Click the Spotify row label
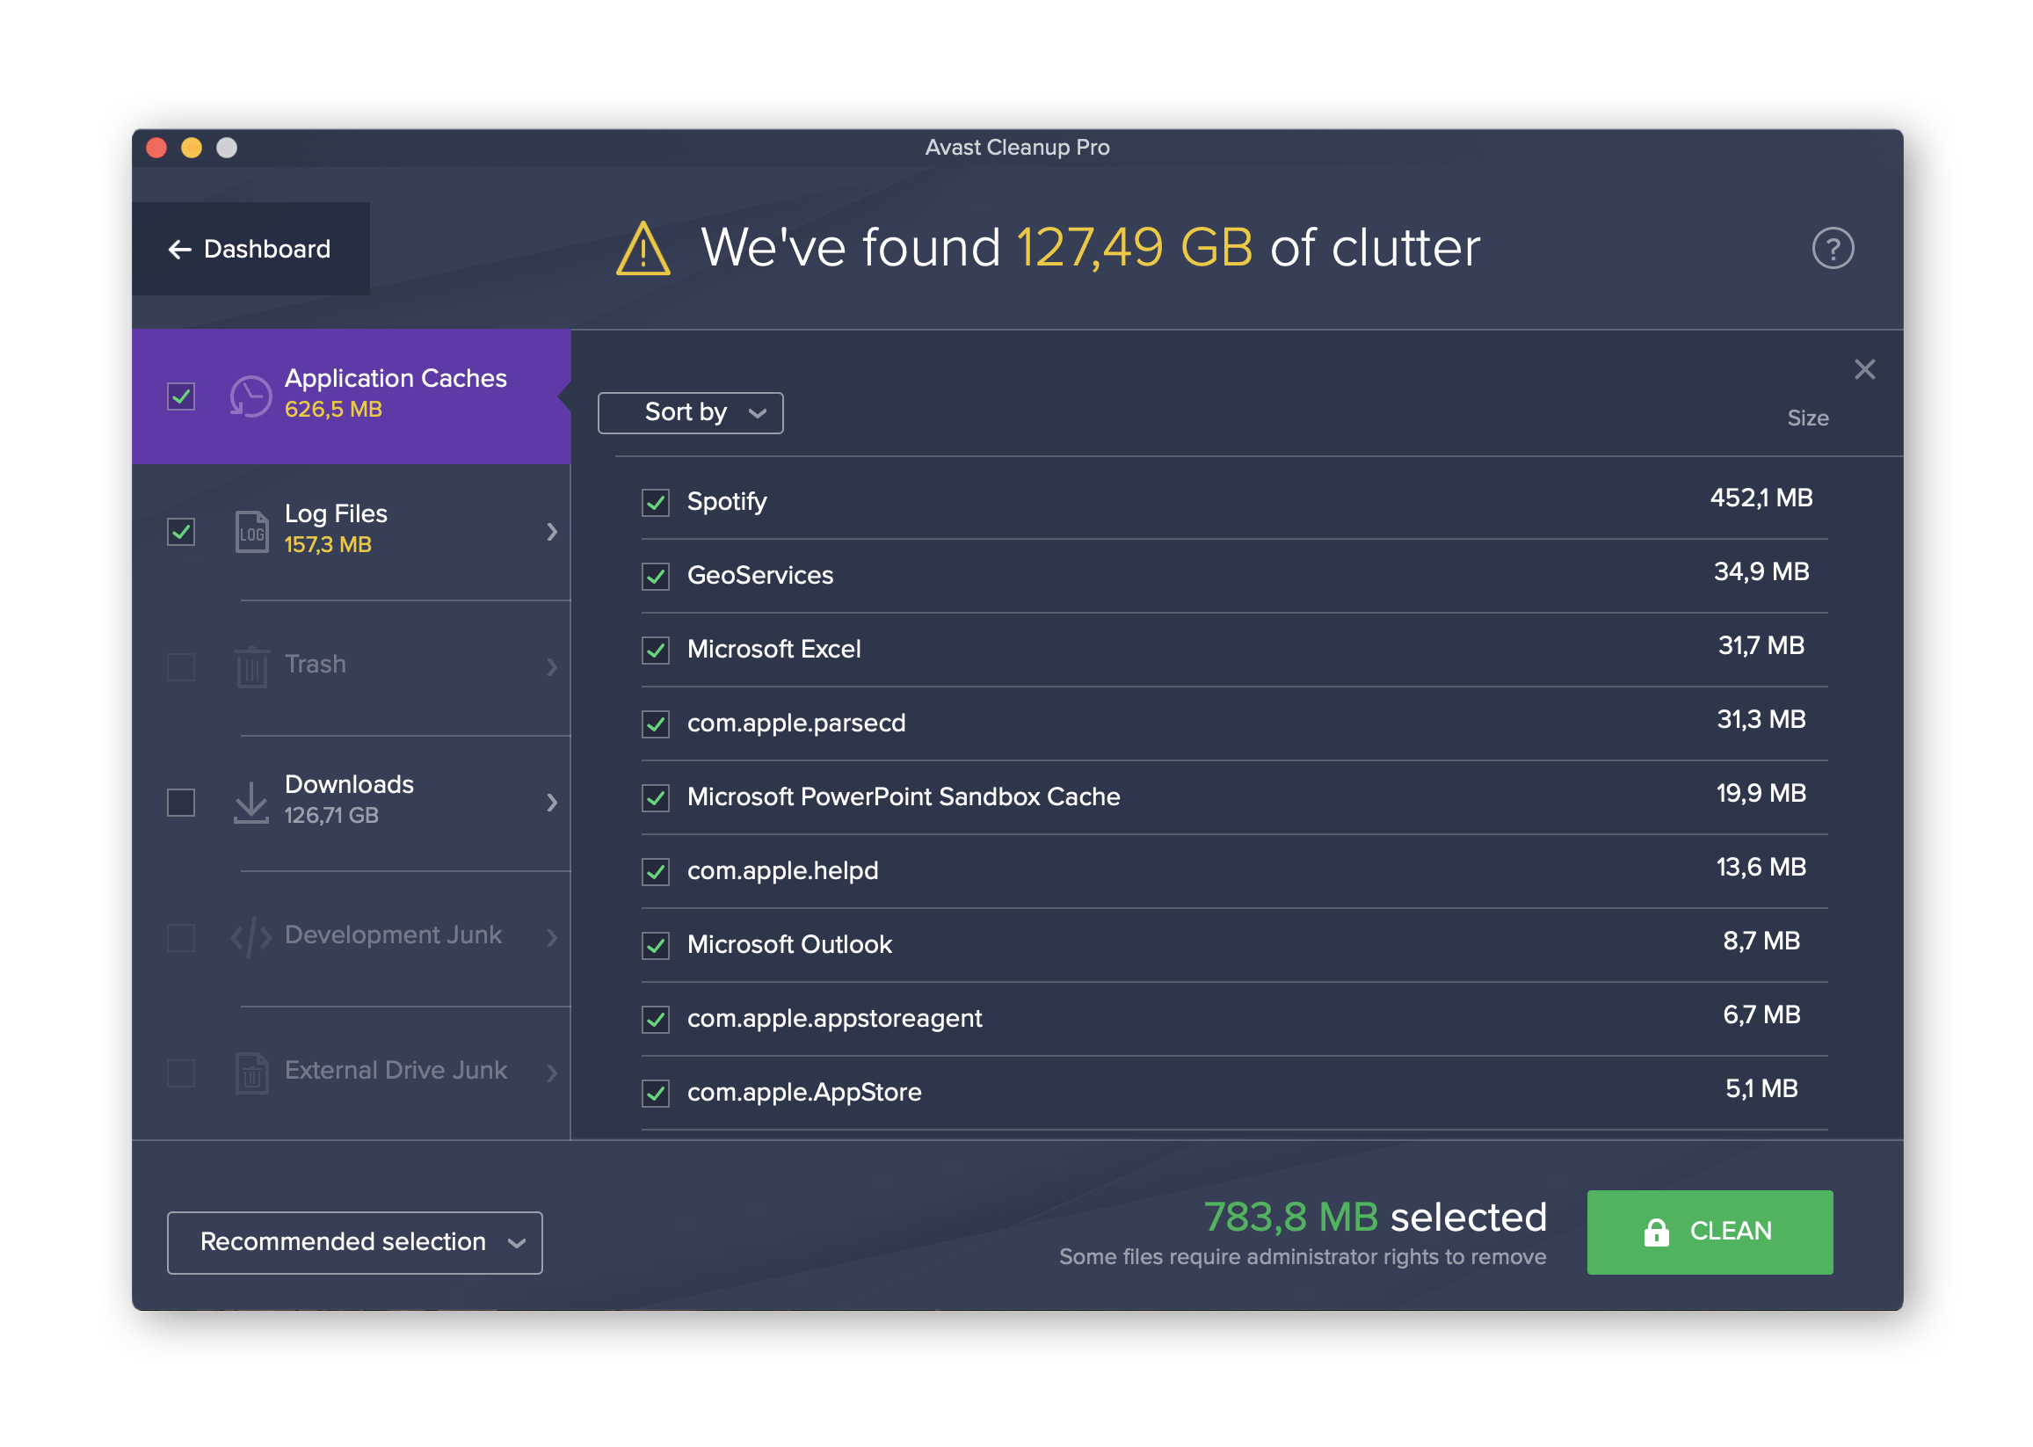This screenshot has width=2033, height=1447. (x=726, y=502)
